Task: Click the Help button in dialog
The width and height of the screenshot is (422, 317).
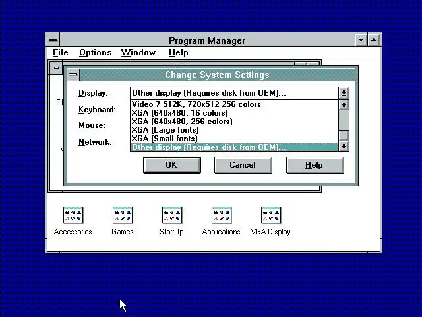Action: (x=315, y=165)
